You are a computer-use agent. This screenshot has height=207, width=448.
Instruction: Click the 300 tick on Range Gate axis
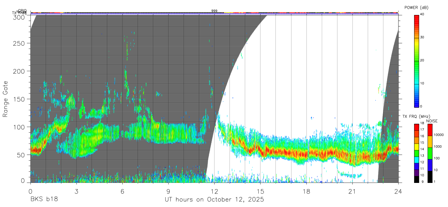point(19,17)
